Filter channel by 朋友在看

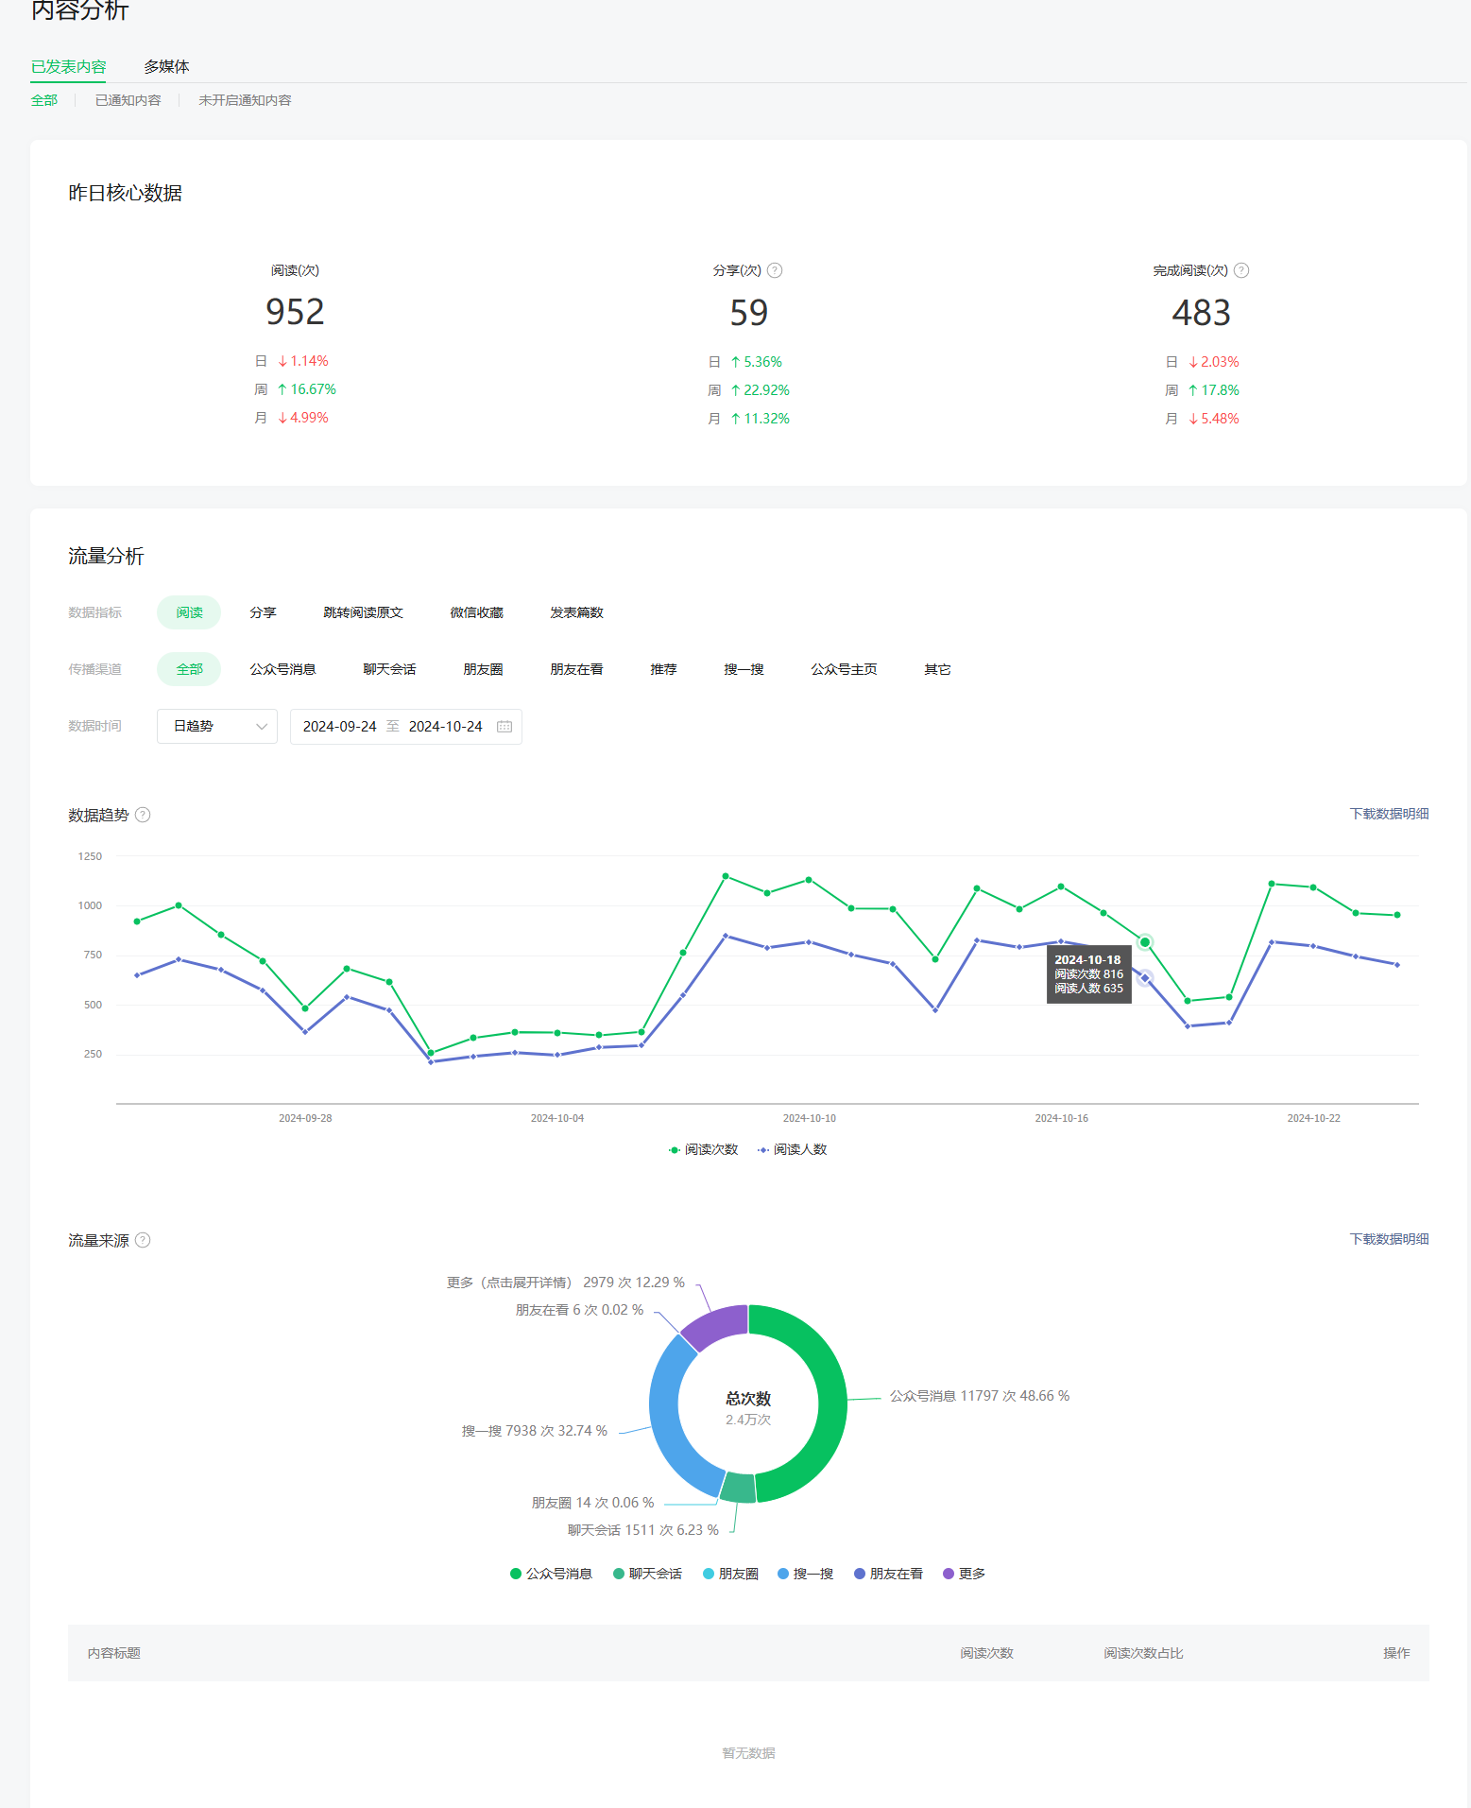point(576,669)
